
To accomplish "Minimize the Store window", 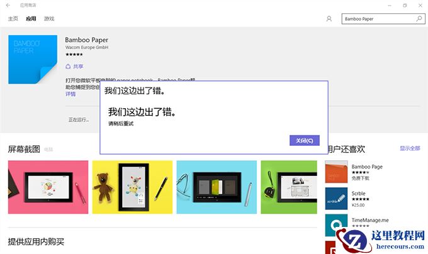I will [x=390, y=5].
